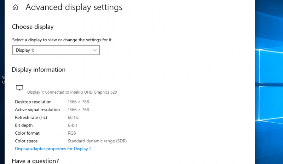
Task: Click the Have a question? heading
Action: coord(35,161)
